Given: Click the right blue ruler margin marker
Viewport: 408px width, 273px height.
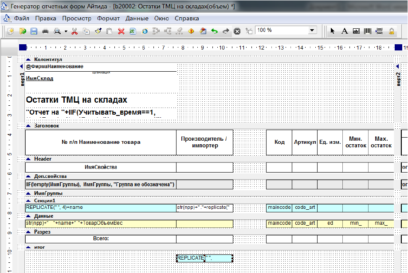Looking at the screenshot, I should [x=398, y=47].
